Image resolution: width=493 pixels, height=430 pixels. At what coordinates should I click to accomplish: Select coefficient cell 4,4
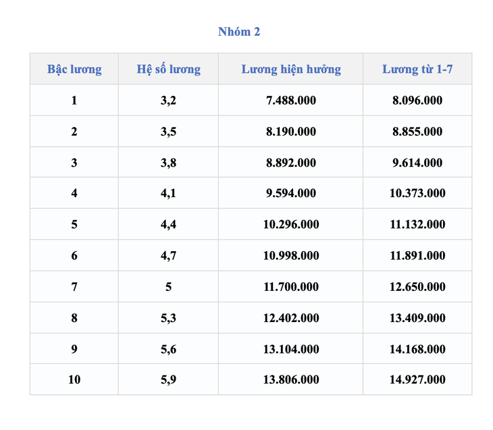(x=168, y=224)
